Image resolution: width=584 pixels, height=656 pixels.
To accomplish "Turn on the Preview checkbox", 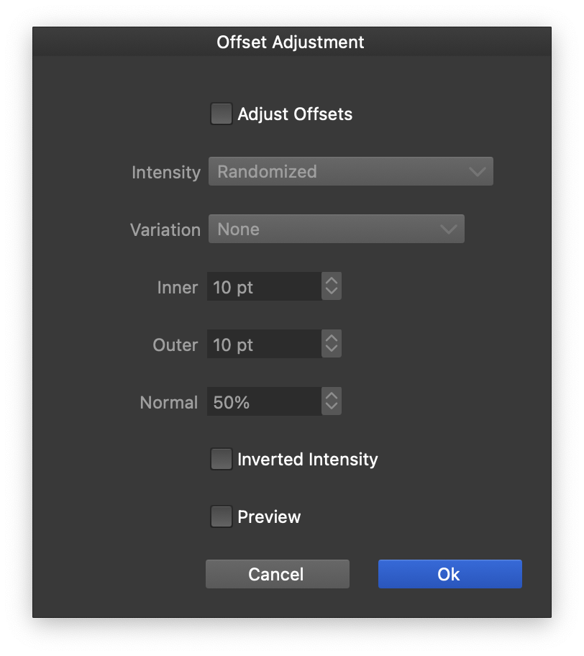I will [222, 516].
